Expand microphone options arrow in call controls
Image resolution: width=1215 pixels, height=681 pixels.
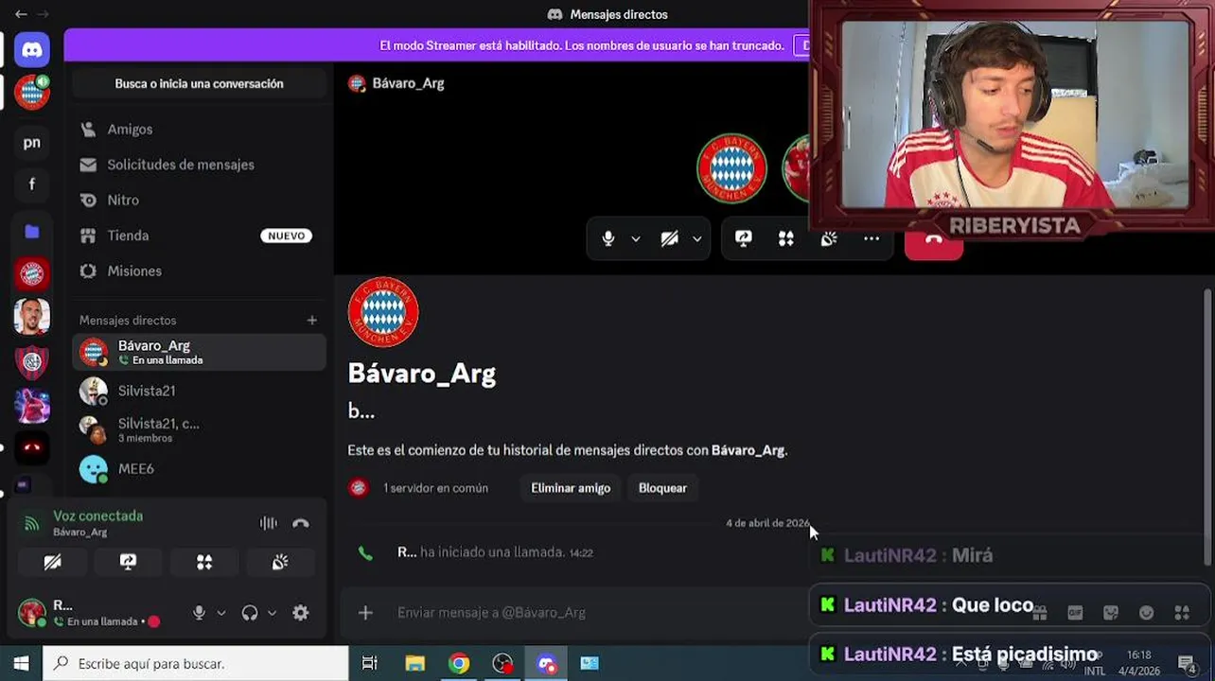(636, 239)
